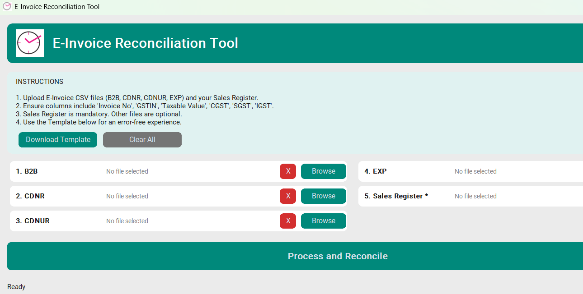The height and width of the screenshot is (294, 583).
Task: Click Process and Reconcile
Action: point(338,256)
